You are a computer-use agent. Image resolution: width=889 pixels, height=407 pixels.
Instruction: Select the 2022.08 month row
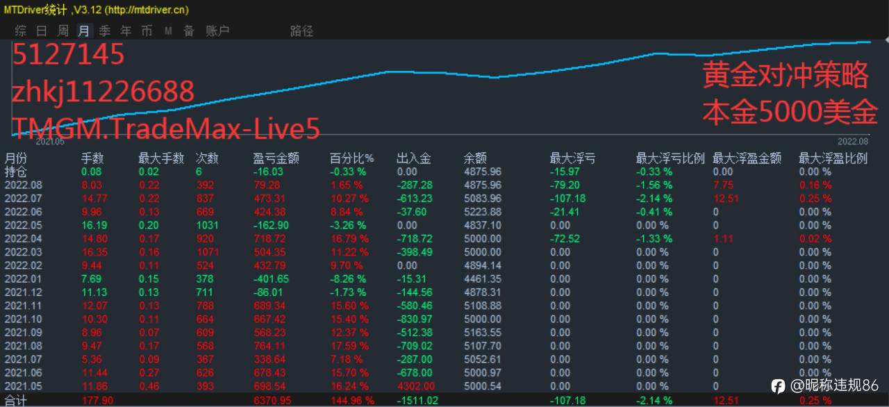pos(444,185)
